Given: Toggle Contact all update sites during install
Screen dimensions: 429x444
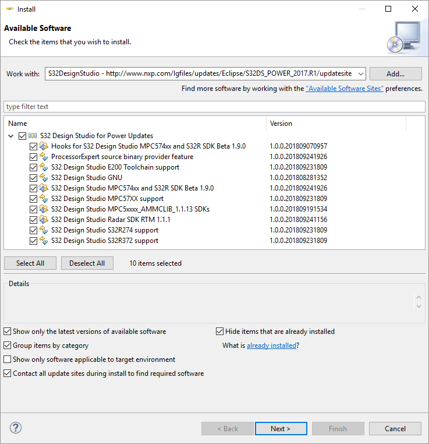Looking at the screenshot, I should (8, 373).
